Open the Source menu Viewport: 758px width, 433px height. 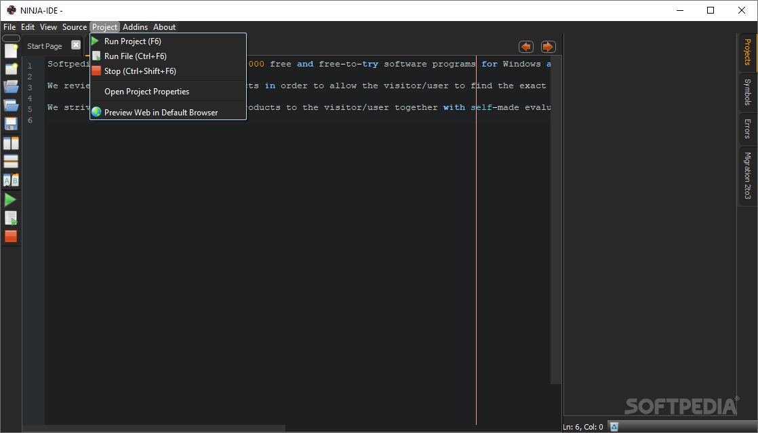coord(75,27)
